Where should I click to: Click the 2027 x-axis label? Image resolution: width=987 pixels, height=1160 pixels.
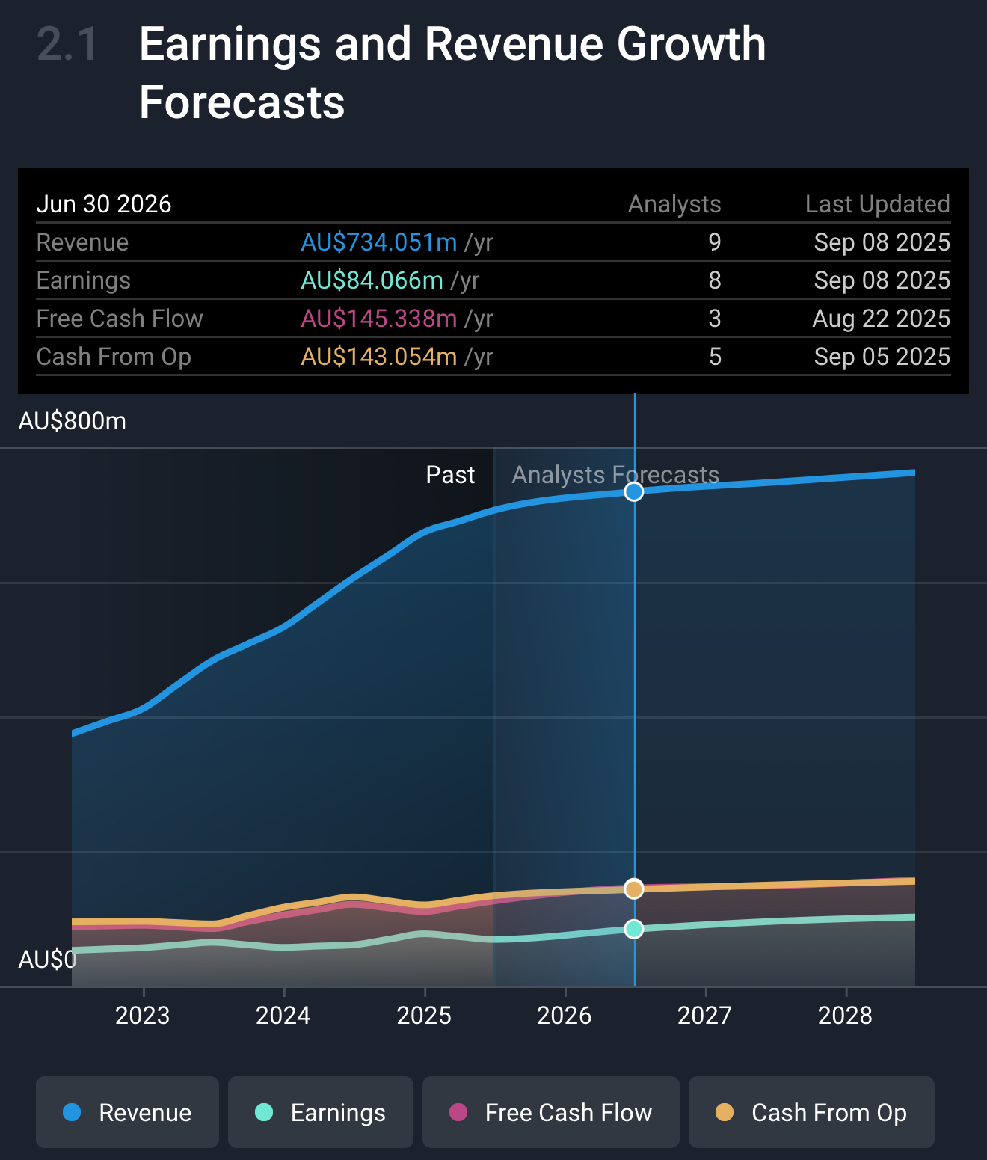coord(704,1016)
